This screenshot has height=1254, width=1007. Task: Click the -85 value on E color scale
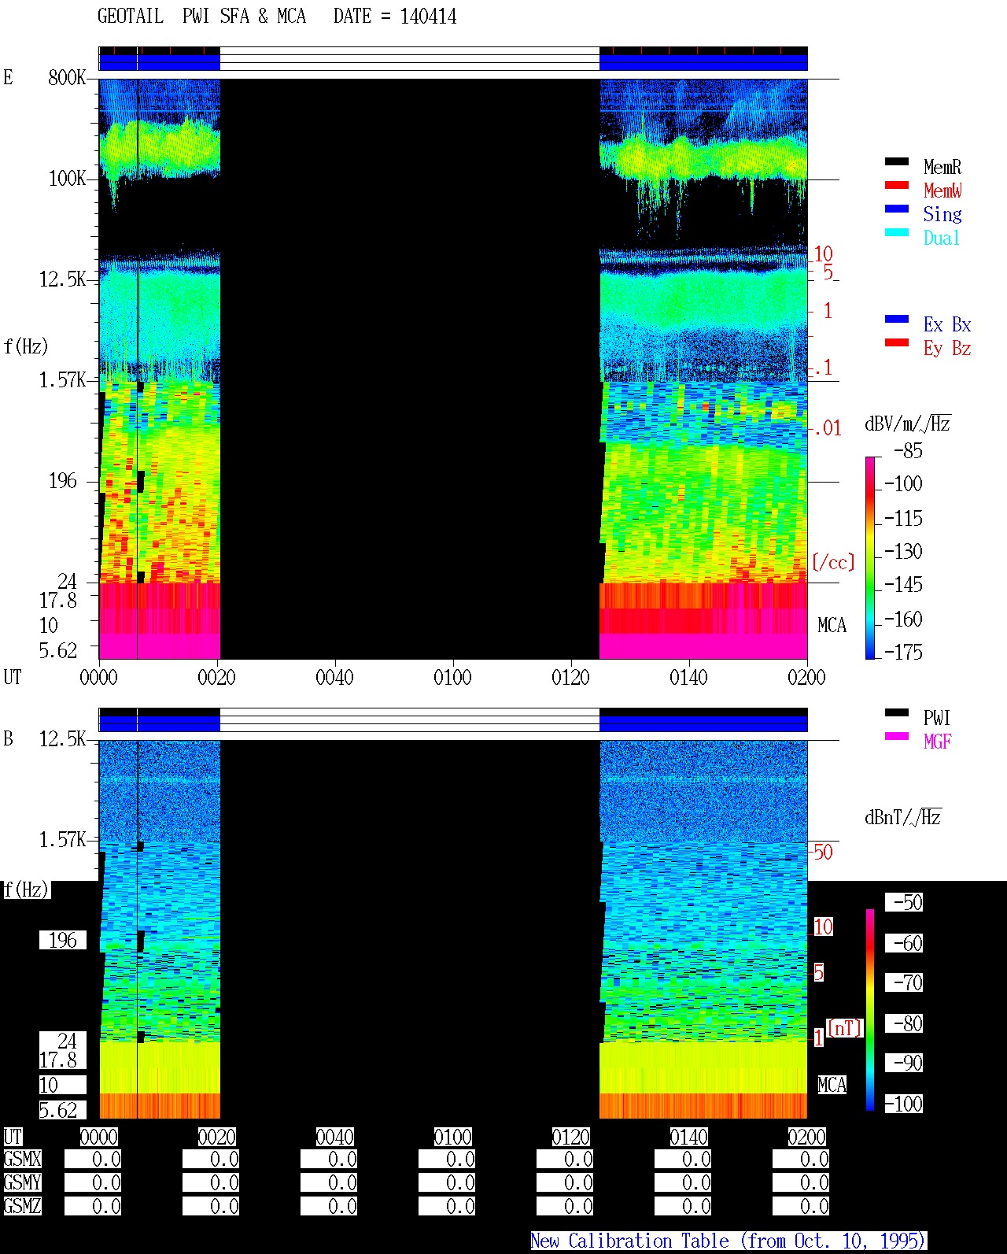point(908,451)
